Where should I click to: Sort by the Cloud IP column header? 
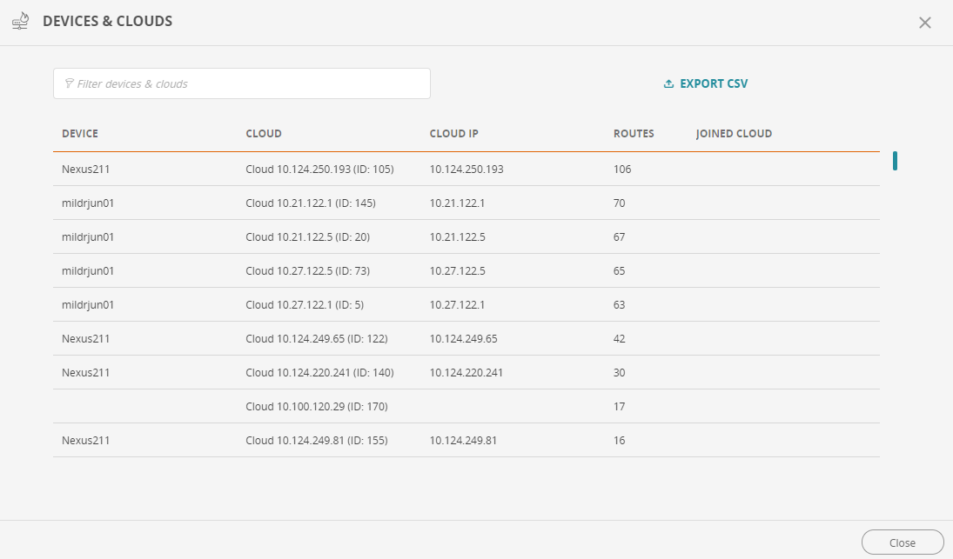[x=453, y=134]
